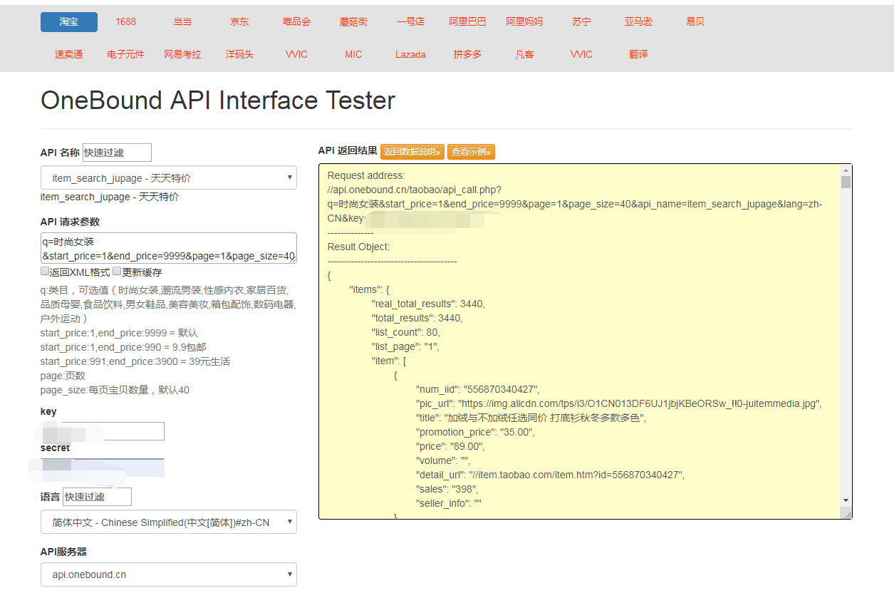Image resolution: width=894 pixels, height=593 pixels.
Task: Enable the 返回XML格式 checkbox
Action: (x=45, y=272)
